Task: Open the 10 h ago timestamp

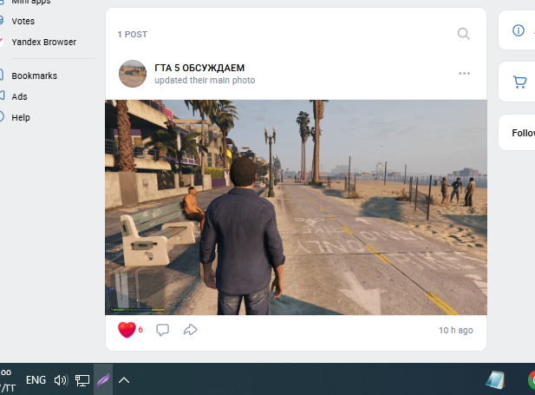Action: (x=455, y=330)
